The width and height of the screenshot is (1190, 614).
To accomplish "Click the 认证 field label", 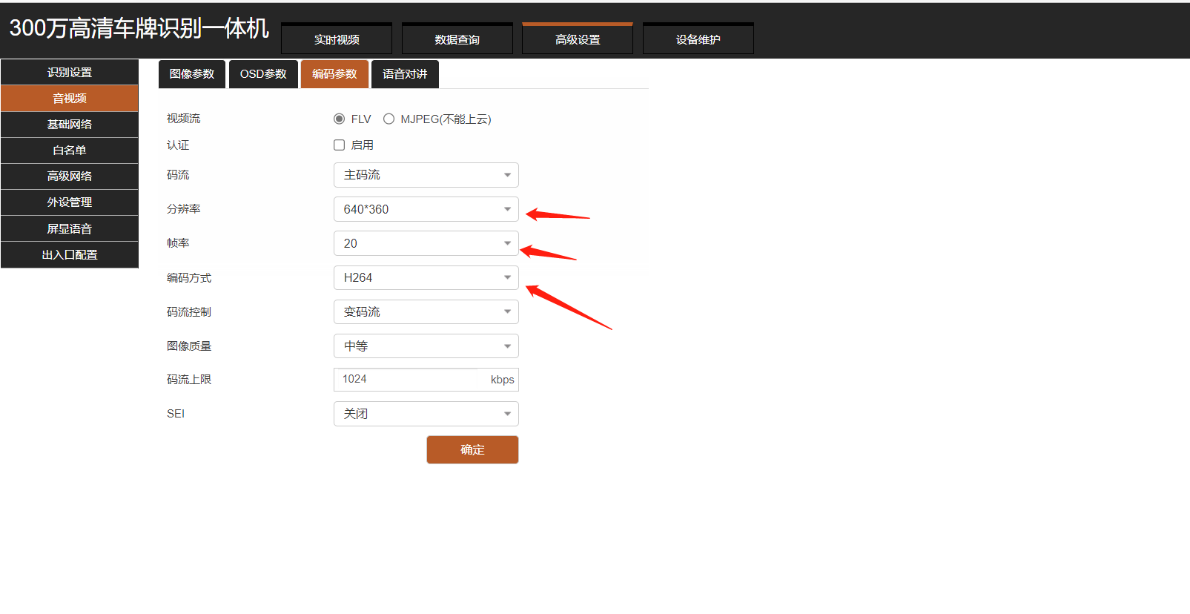I will tap(178, 145).
